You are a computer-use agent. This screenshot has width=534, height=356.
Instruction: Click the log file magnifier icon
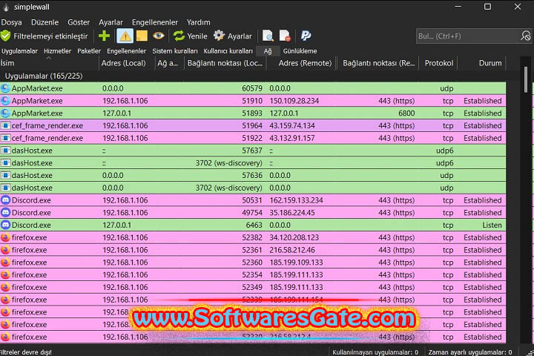tap(268, 36)
